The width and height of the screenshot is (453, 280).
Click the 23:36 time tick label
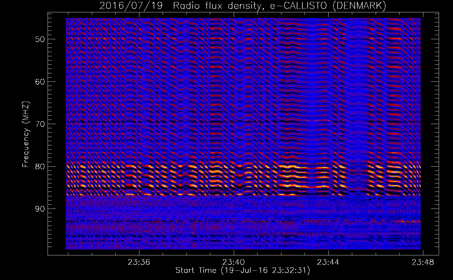(x=139, y=262)
